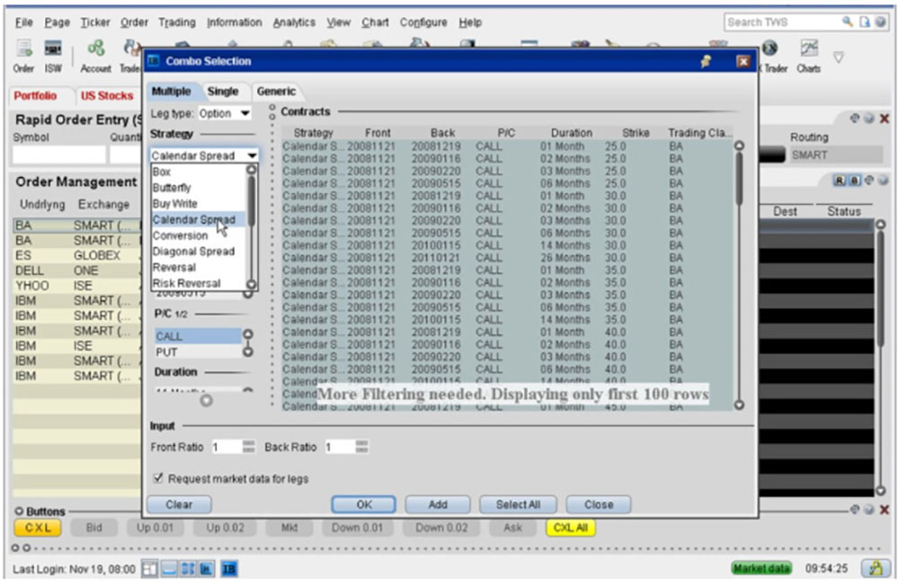Select CALL in the P/C list
Screen dimensions: 899x587
[169, 336]
